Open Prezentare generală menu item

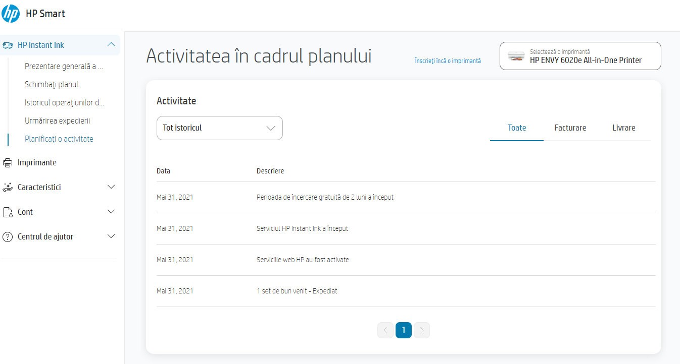click(x=64, y=66)
